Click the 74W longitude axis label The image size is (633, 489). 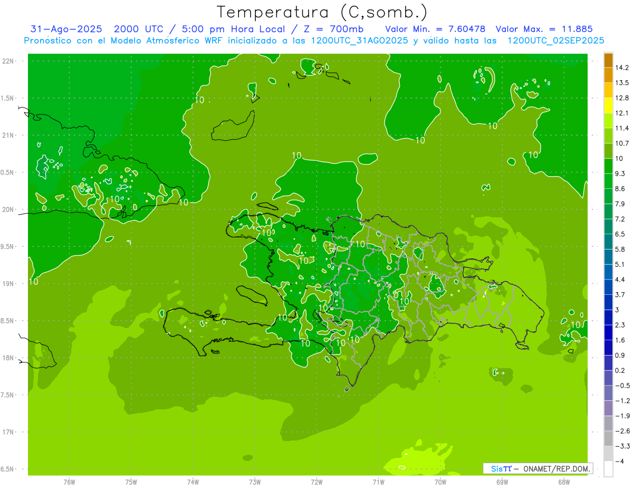click(193, 482)
